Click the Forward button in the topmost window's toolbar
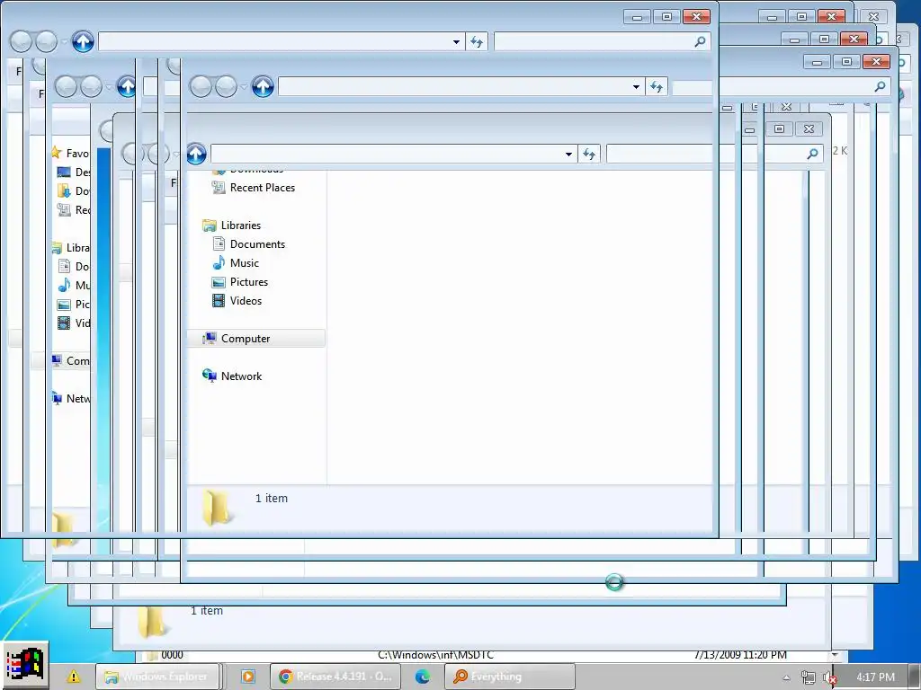Viewport: 921px width, 690px height. [x=47, y=41]
